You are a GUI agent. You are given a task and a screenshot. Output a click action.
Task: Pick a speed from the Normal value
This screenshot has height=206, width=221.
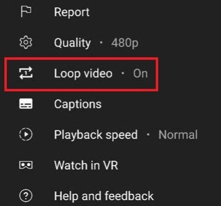178,135
